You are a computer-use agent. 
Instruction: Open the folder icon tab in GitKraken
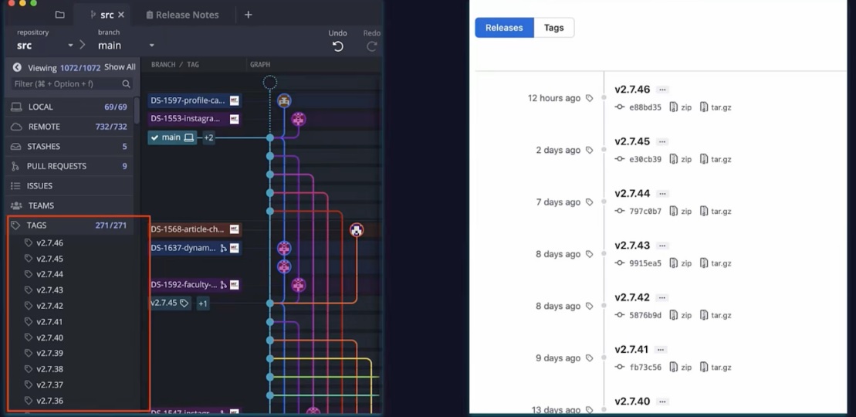click(59, 15)
